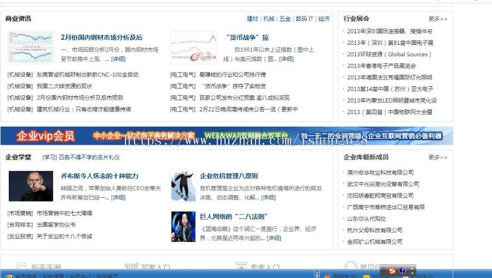Click the 新手手册 guide icon
This screenshot has height=278, width=492.
click(21, 266)
